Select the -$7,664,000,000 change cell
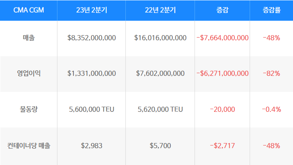This screenshot has width=293, height=165. pos(222,38)
